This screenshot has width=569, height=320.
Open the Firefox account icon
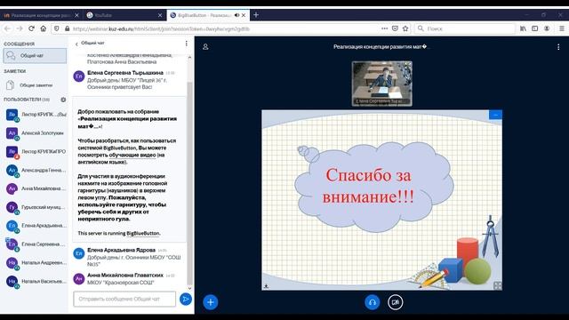(547, 28)
